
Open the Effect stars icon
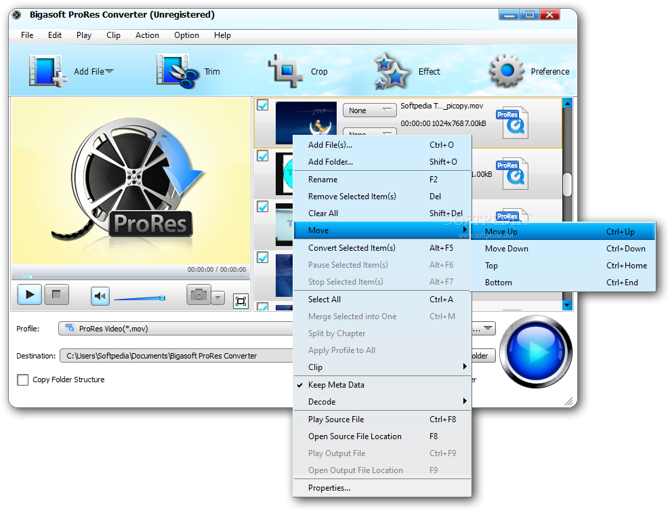(x=392, y=71)
